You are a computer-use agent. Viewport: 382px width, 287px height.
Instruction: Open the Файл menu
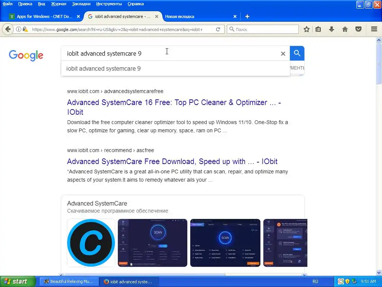pyautogui.click(x=7, y=4)
